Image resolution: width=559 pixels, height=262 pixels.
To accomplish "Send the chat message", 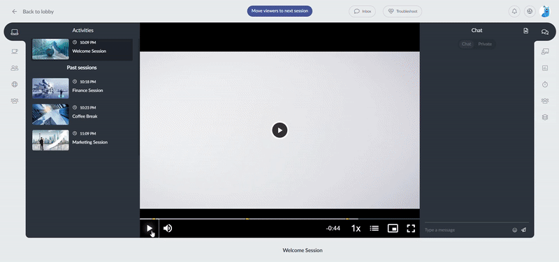I will point(523,230).
